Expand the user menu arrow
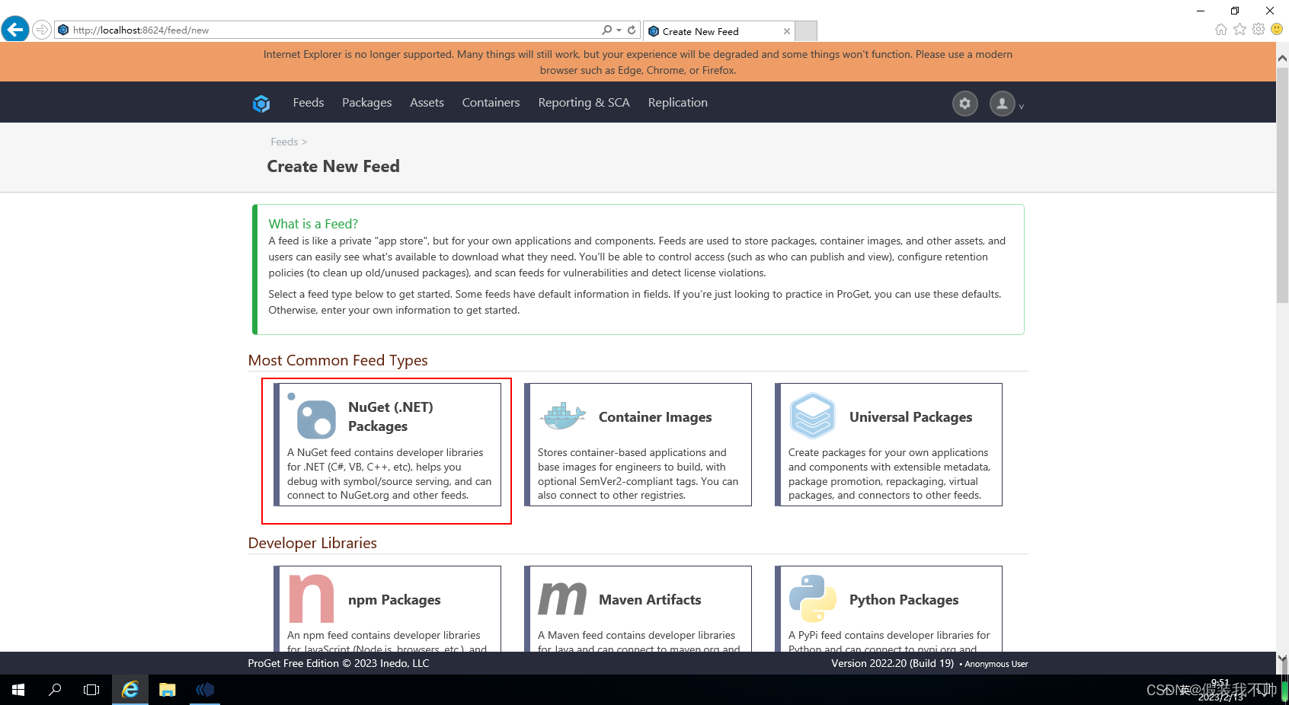The height and width of the screenshot is (705, 1289). pyautogui.click(x=1022, y=107)
